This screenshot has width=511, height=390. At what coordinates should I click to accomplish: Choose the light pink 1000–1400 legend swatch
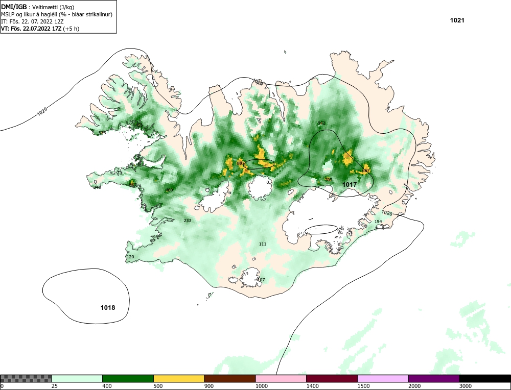coord(281,378)
